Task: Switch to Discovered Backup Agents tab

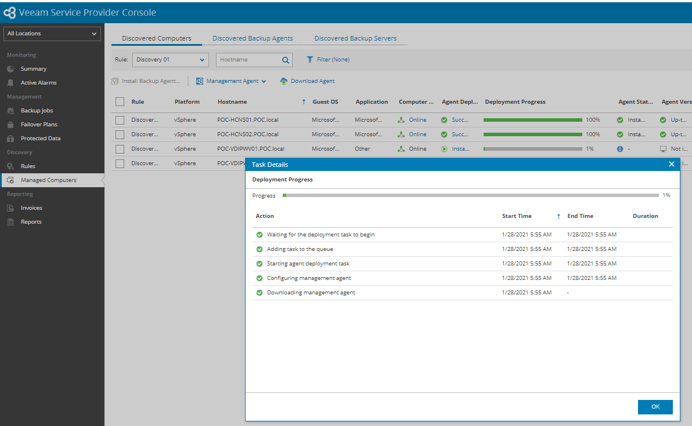Action: pos(253,38)
